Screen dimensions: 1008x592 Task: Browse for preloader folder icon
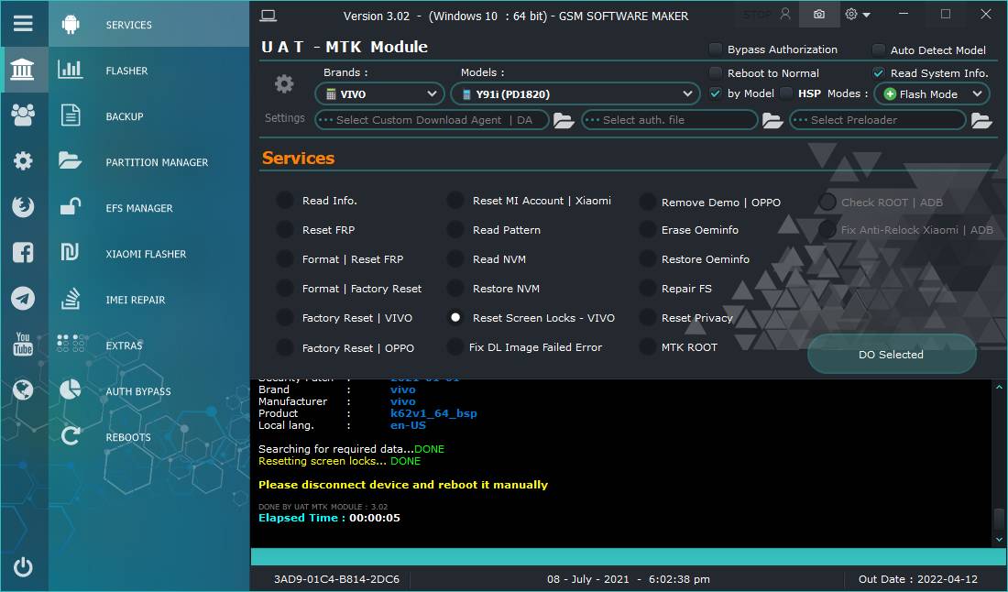(981, 120)
